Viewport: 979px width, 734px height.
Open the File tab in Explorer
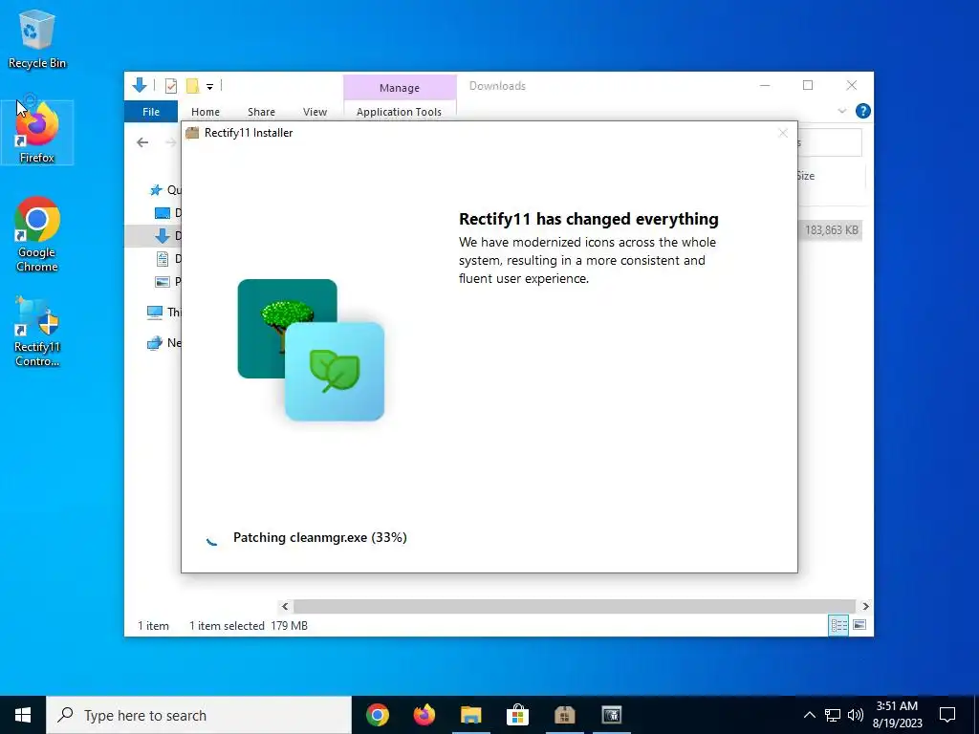(151, 112)
